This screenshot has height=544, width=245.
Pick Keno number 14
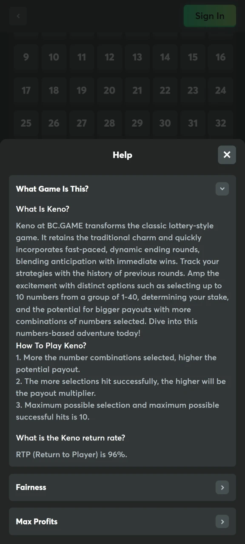[x=165, y=57]
